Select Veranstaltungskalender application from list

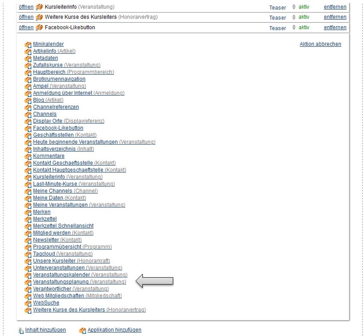pyautogui.click(x=62, y=275)
